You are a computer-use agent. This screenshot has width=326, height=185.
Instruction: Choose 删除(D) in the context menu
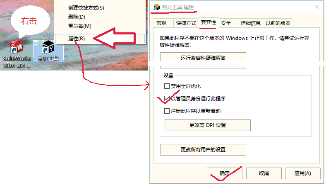click(77, 17)
